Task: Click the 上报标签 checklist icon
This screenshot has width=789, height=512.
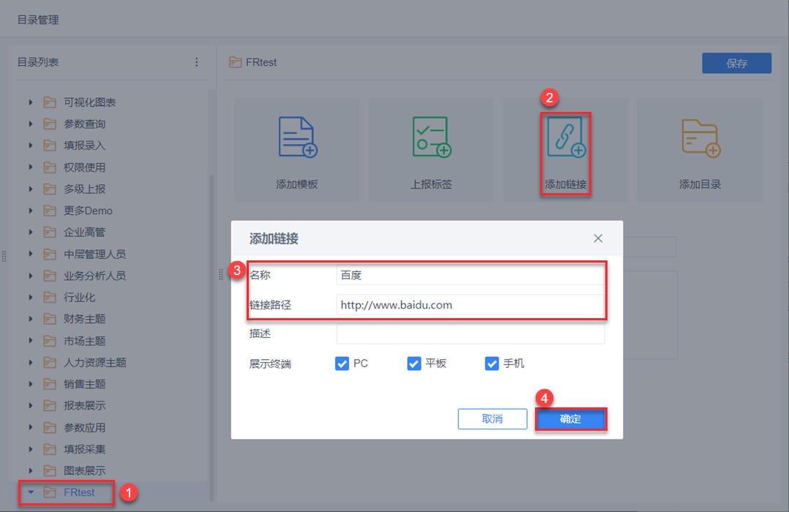Action: coord(432,137)
